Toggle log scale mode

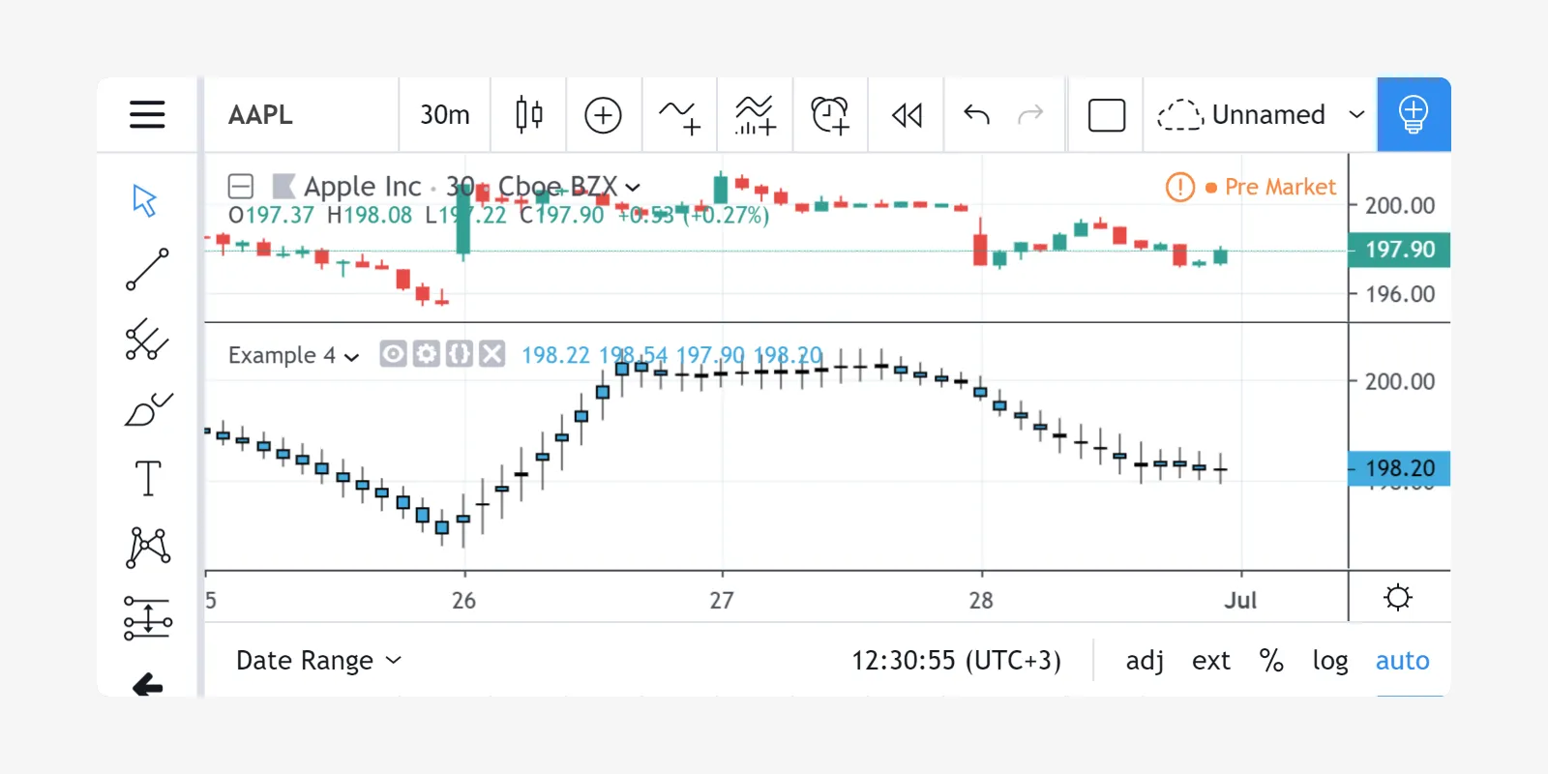tap(1330, 660)
